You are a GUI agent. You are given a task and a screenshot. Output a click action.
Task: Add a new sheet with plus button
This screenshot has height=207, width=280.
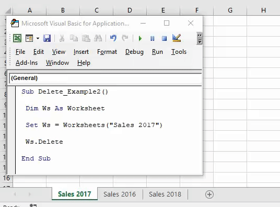point(209,194)
